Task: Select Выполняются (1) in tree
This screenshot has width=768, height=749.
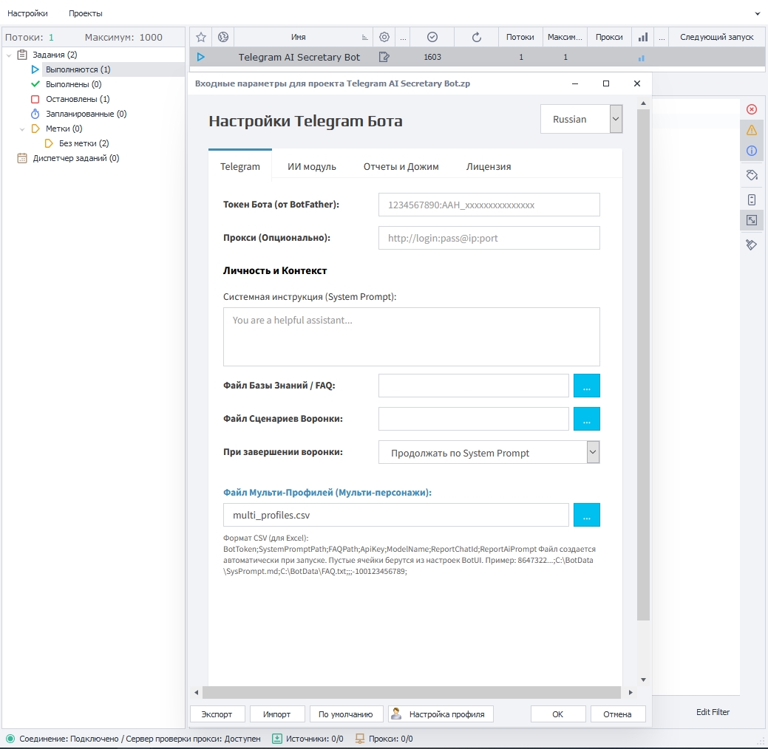Action: [78, 69]
